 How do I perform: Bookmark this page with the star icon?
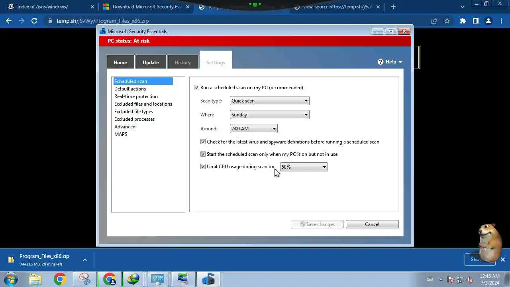pos(447,21)
